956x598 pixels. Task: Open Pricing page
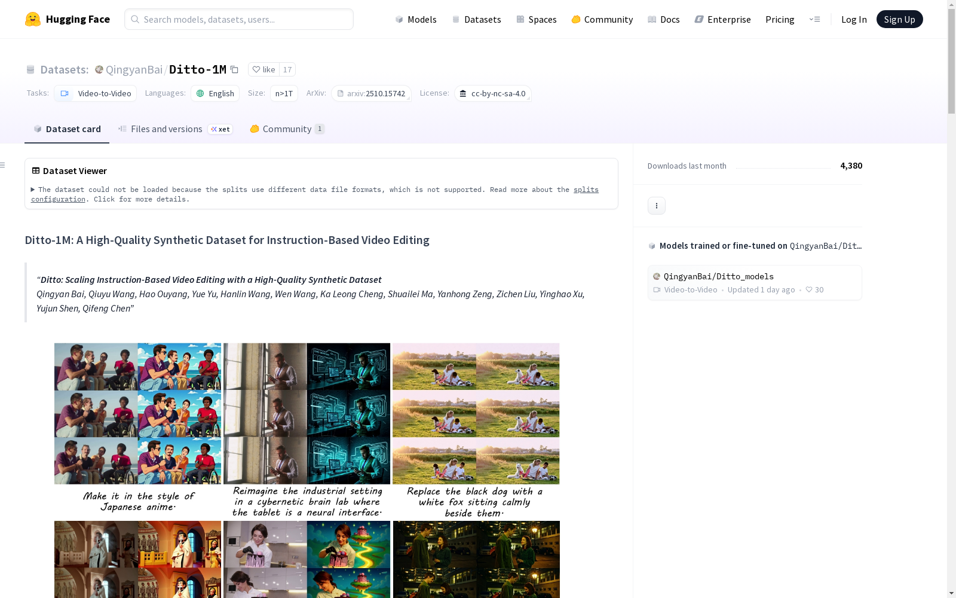(780, 19)
